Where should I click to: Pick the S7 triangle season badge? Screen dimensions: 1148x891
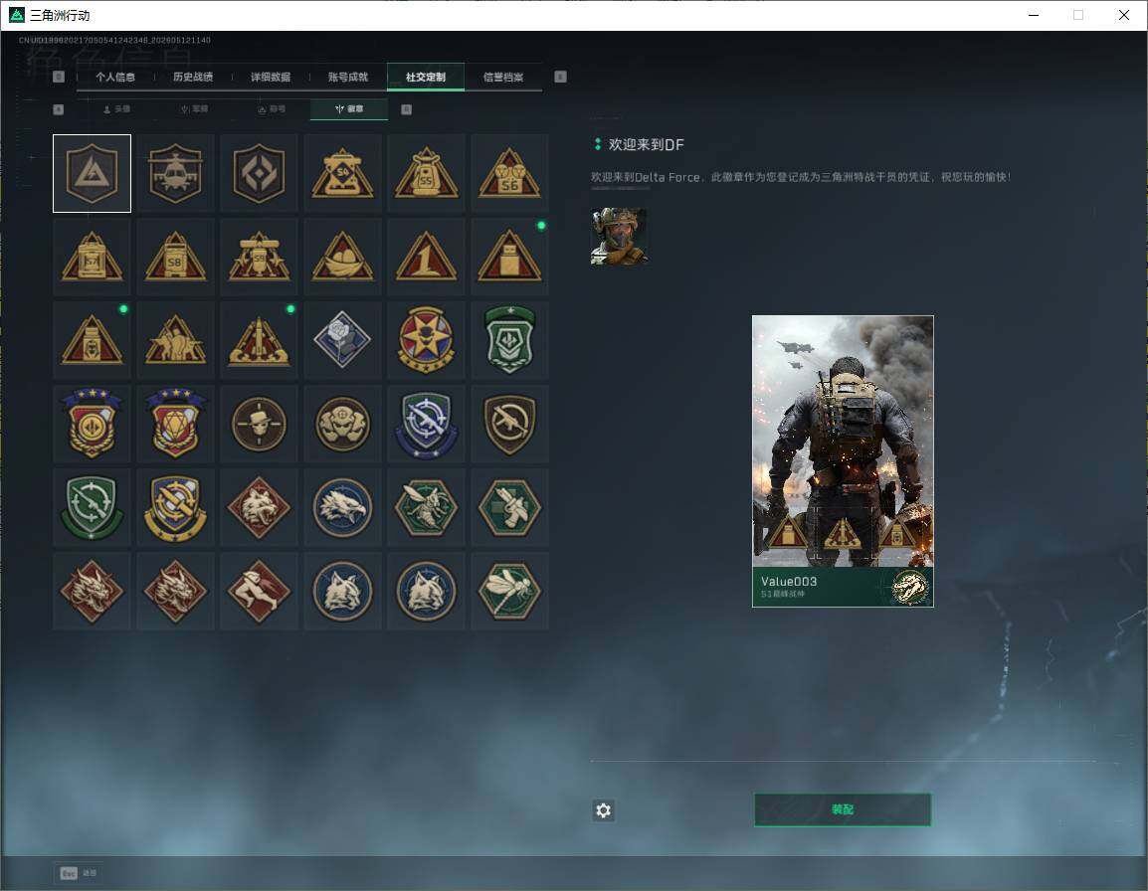coord(92,257)
